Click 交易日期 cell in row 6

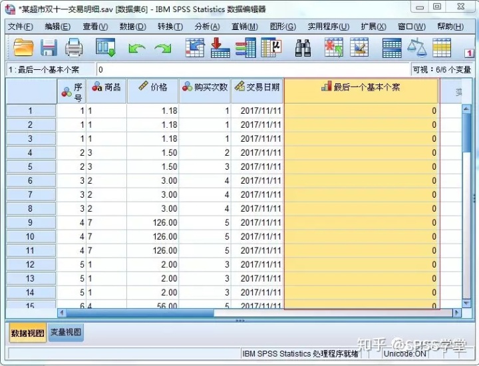pyautogui.click(x=257, y=180)
